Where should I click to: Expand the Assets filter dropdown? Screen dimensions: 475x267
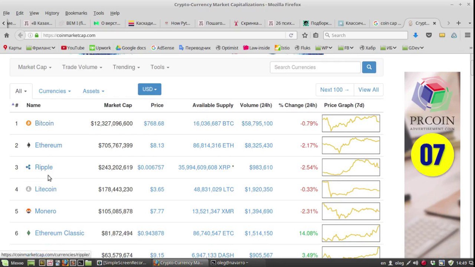[94, 91]
